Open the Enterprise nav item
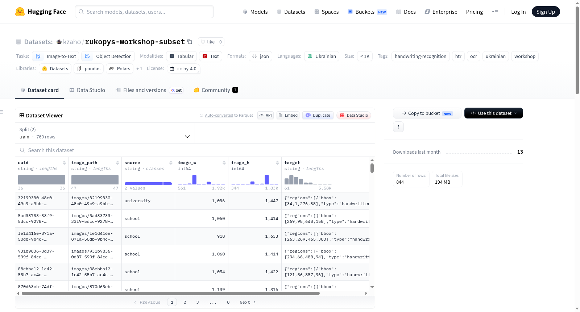580x312 pixels. pyautogui.click(x=441, y=12)
